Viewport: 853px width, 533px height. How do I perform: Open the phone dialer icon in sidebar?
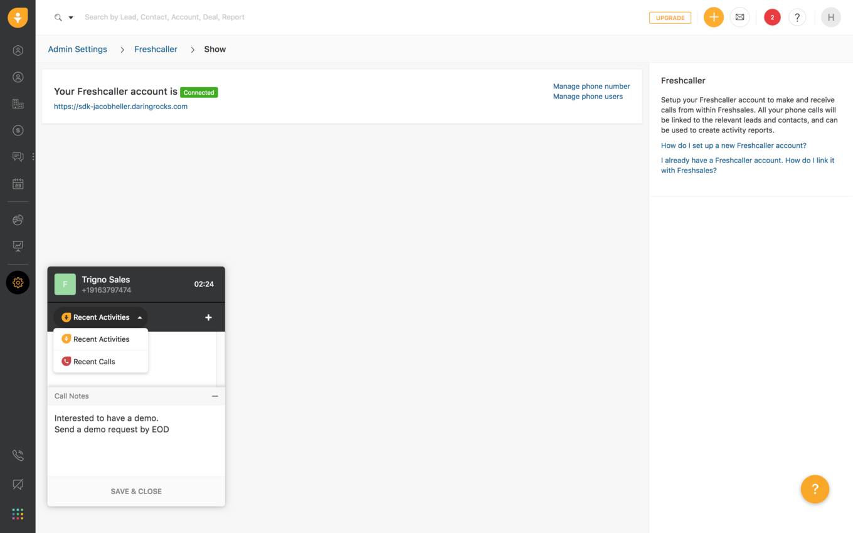coord(18,456)
